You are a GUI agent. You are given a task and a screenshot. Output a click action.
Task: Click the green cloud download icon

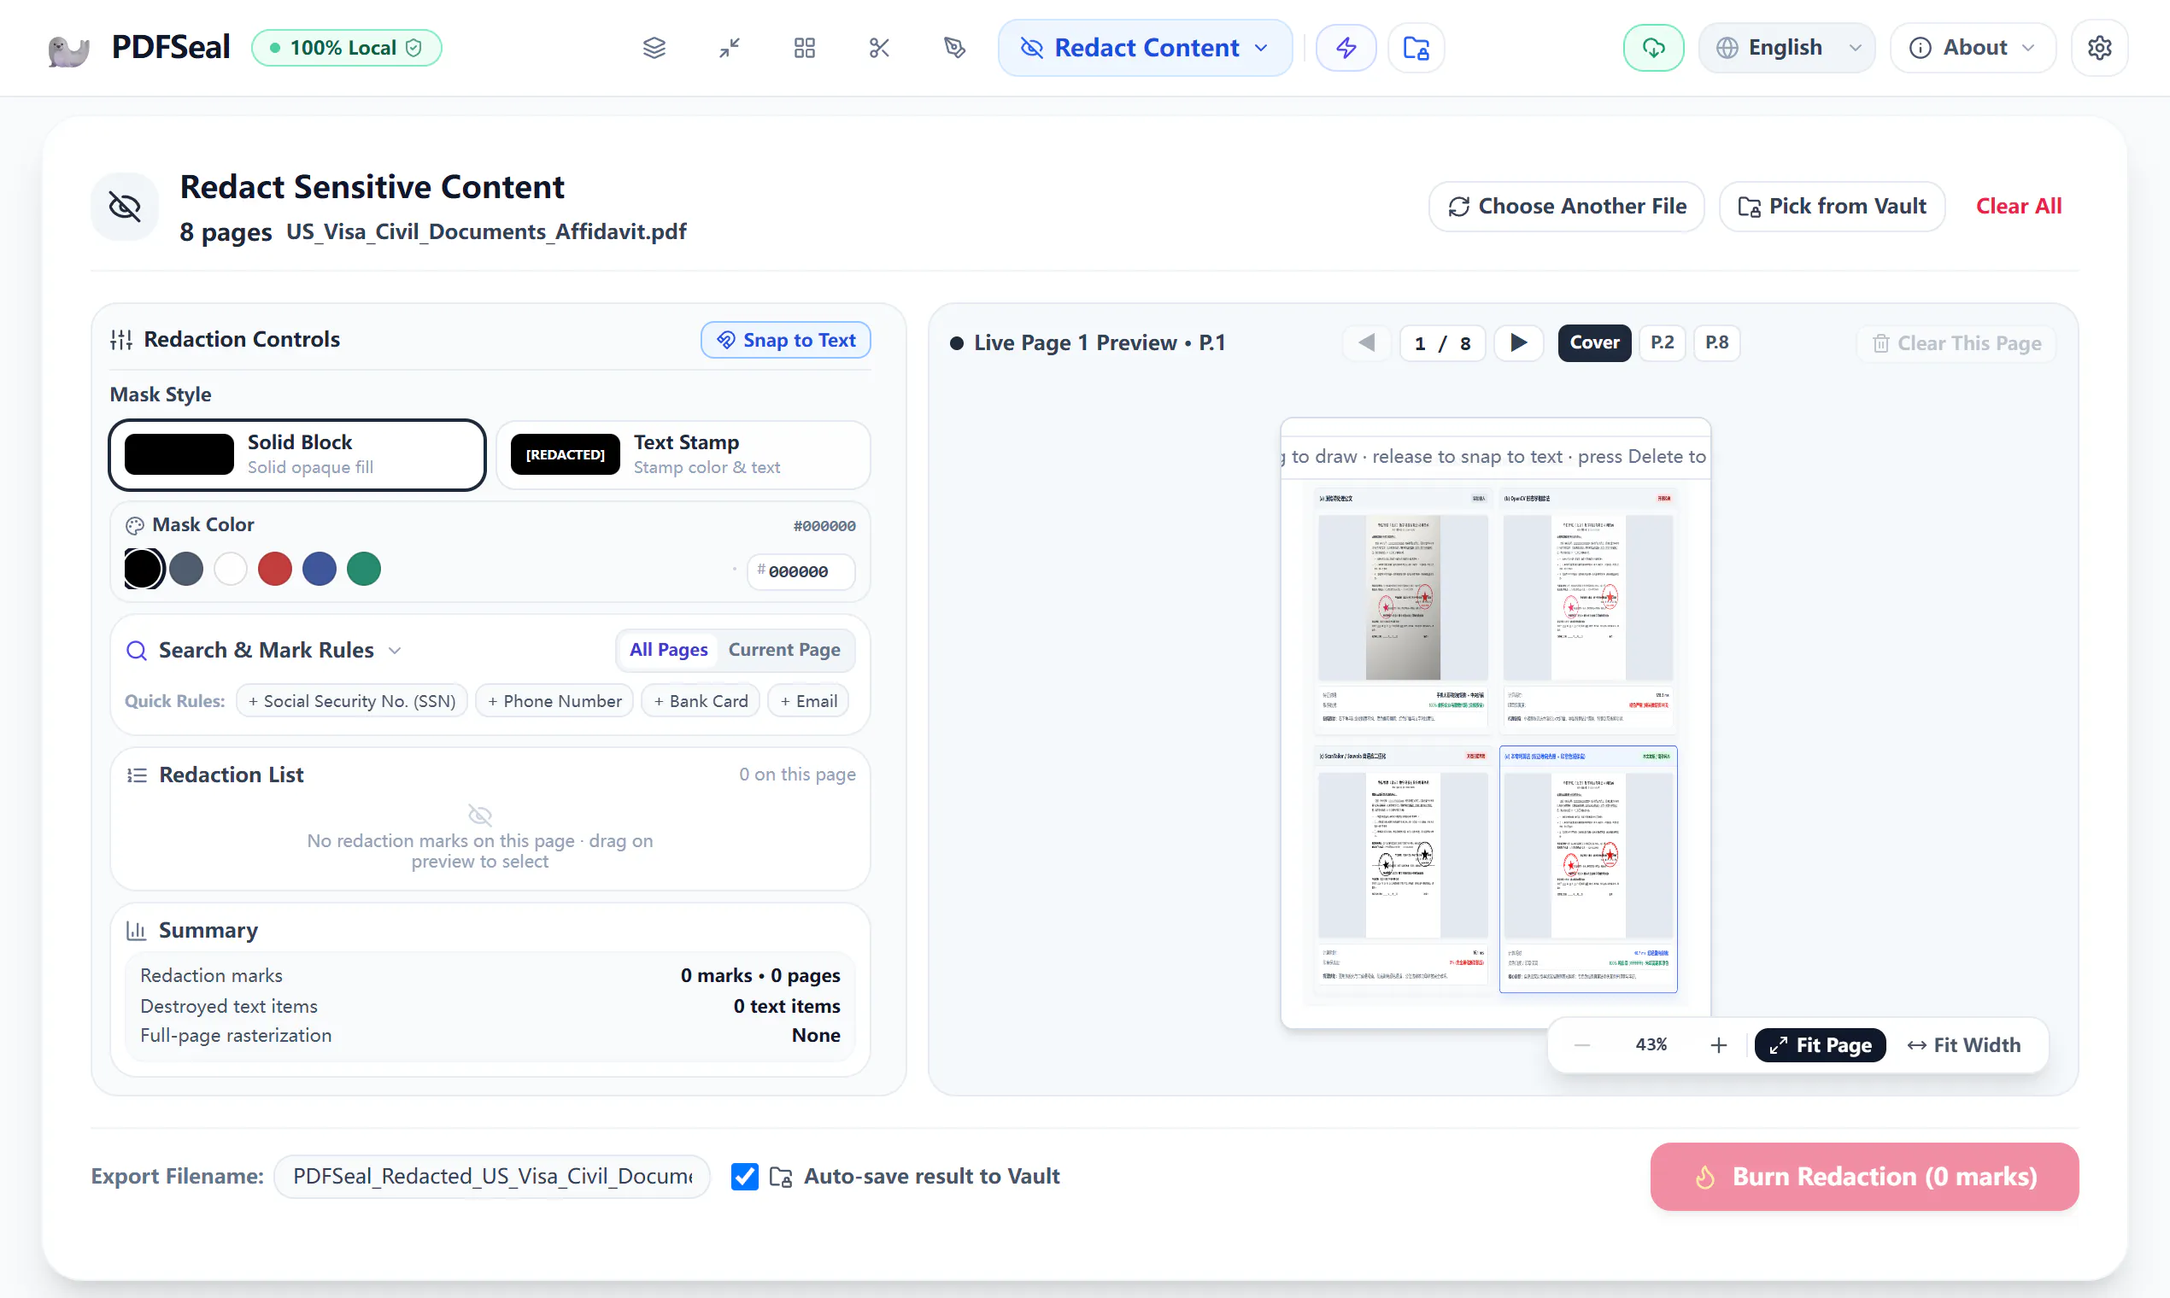click(1653, 48)
